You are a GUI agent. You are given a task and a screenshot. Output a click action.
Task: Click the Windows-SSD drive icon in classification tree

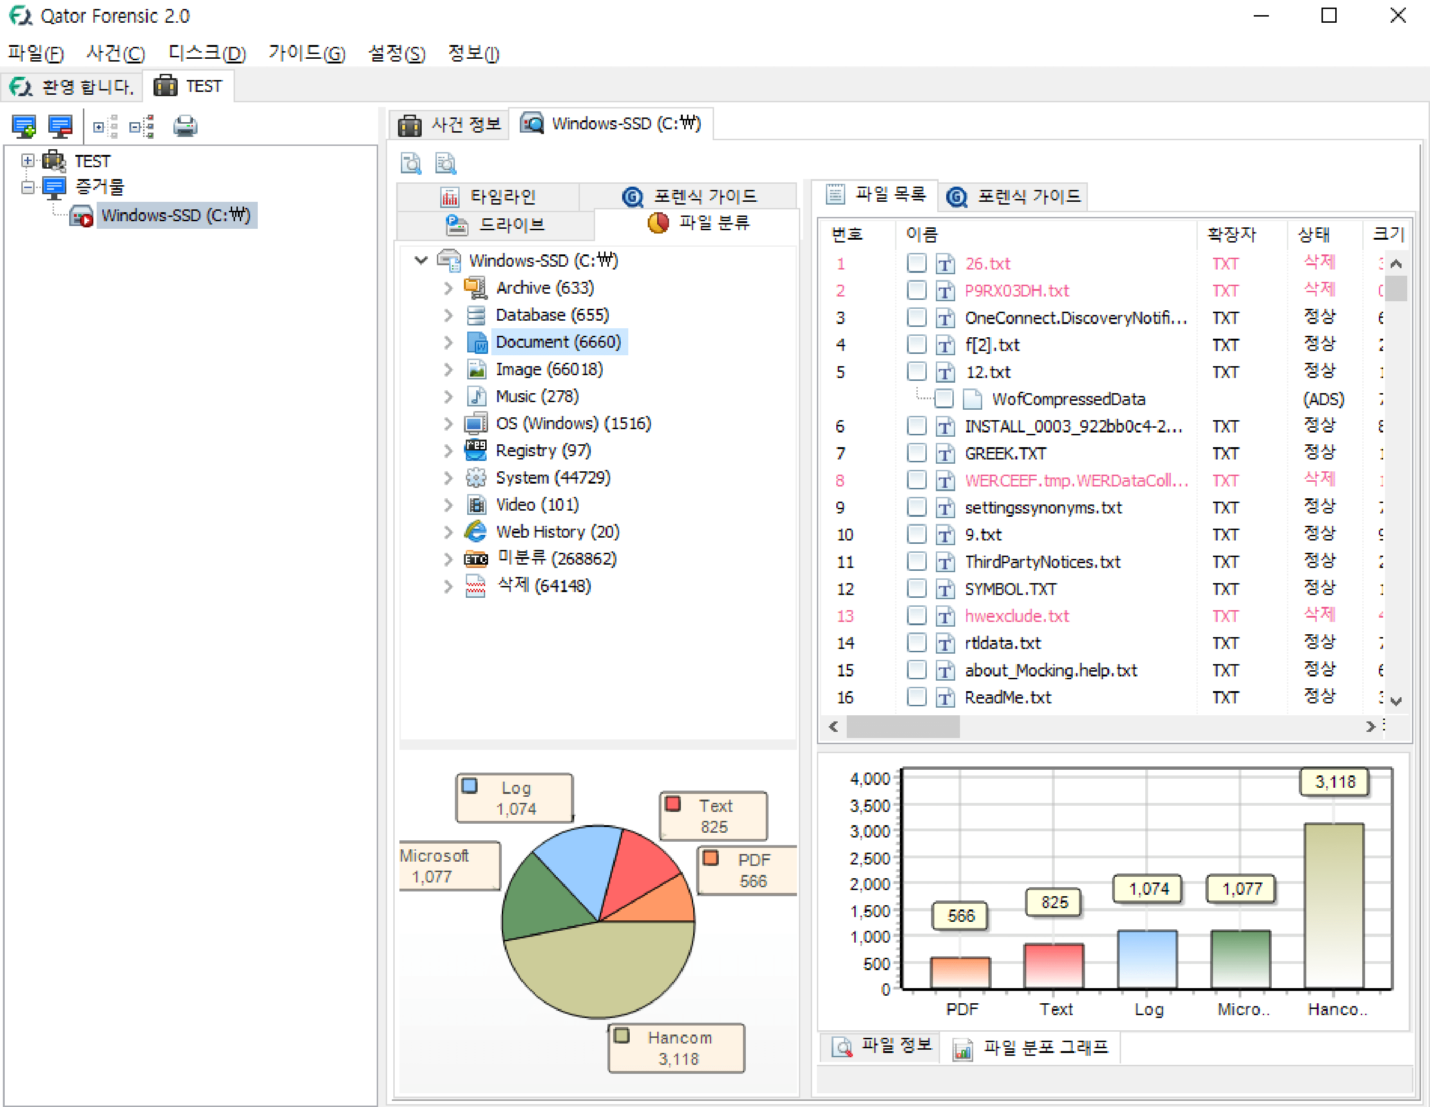[x=449, y=261]
